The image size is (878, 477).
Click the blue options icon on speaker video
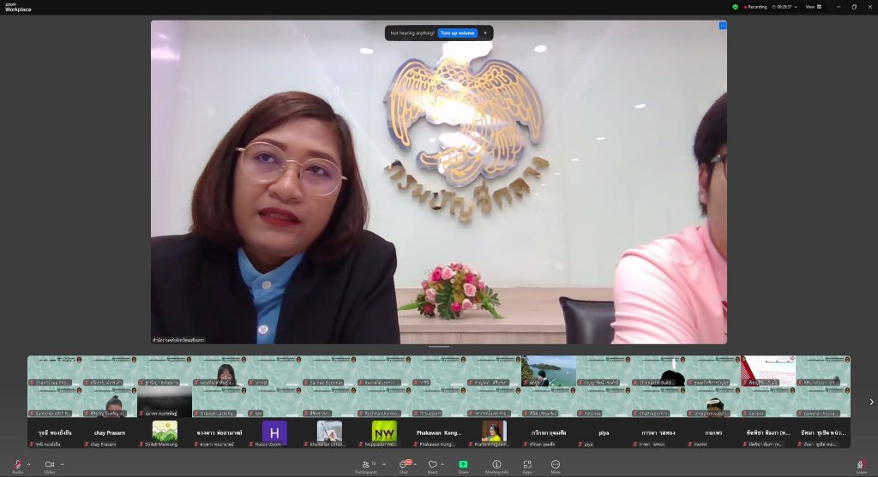[722, 26]
